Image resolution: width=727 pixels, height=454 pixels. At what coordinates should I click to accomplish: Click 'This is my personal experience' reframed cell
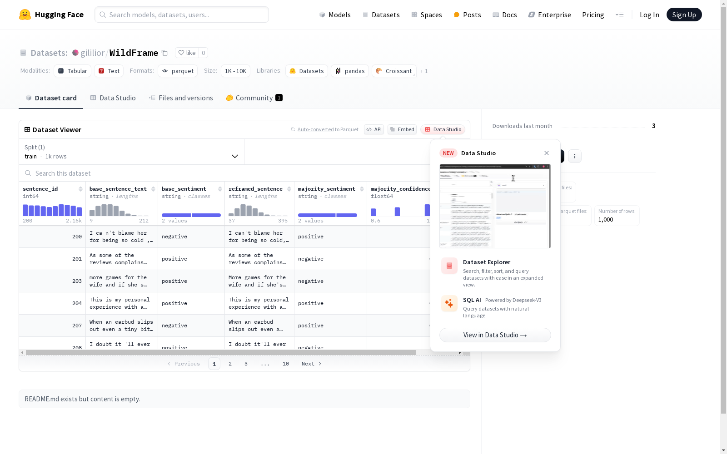(x=259, y=303)
